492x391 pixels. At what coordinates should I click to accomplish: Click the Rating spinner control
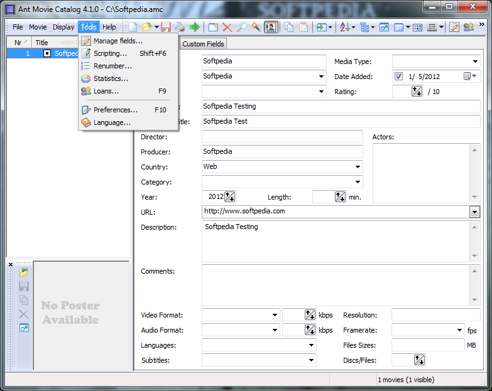coord(417,92)
